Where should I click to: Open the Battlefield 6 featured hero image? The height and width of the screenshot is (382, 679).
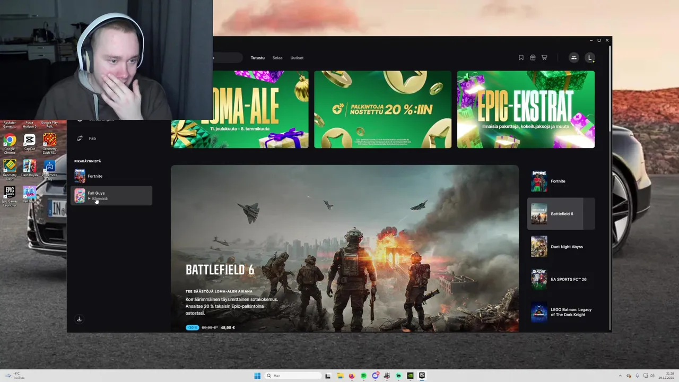coord(345,248)
